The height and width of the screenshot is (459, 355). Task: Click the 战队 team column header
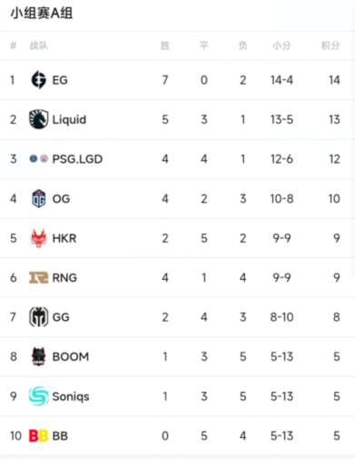38,45
